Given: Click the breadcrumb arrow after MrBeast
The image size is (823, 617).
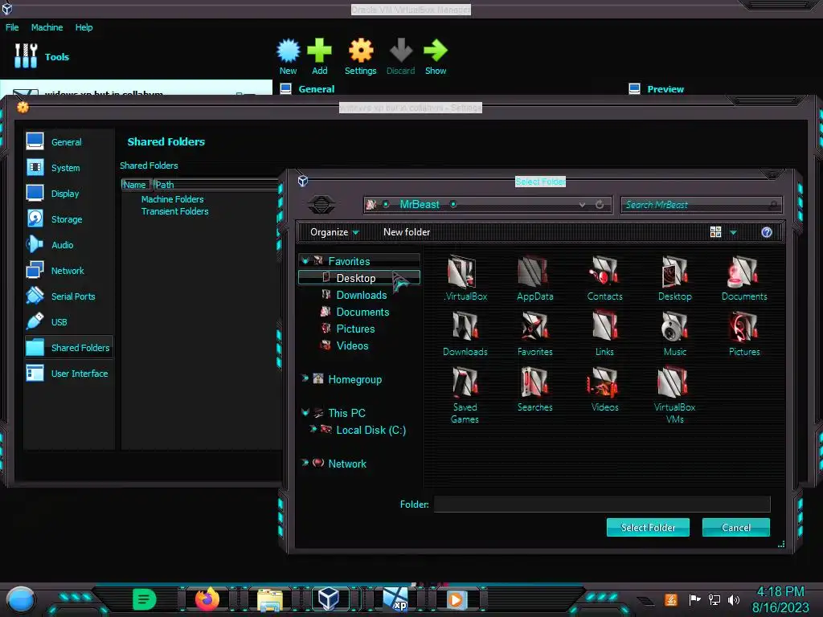Looking at the screenshot, I should [453, 205].
